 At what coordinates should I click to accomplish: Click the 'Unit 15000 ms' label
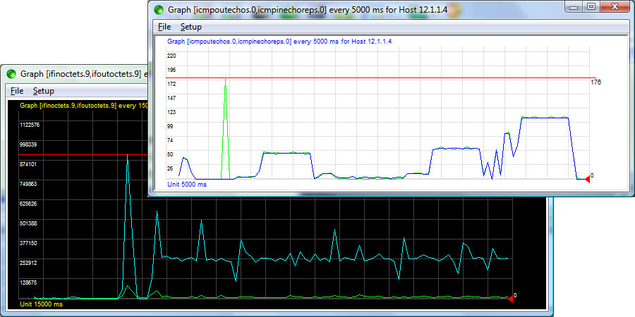tap(41, 304)
